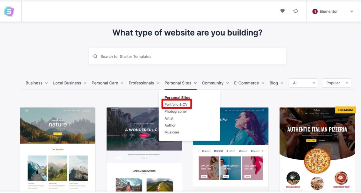Select Musician from the dropdown

(172, 132)
